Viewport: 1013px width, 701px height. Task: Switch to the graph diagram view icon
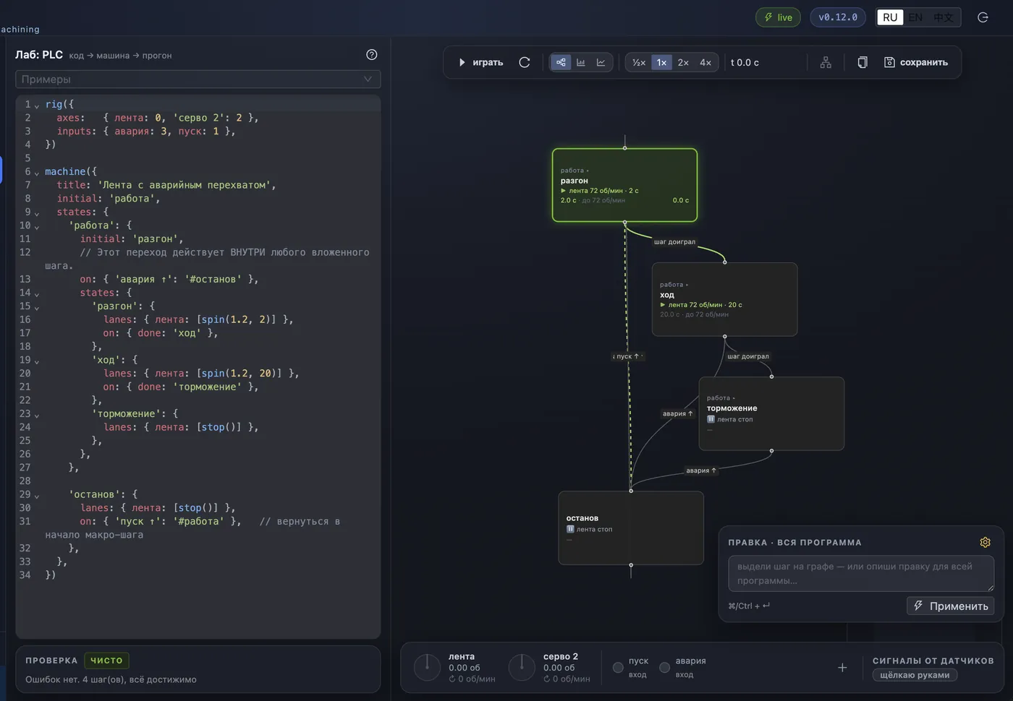[561, 62]
